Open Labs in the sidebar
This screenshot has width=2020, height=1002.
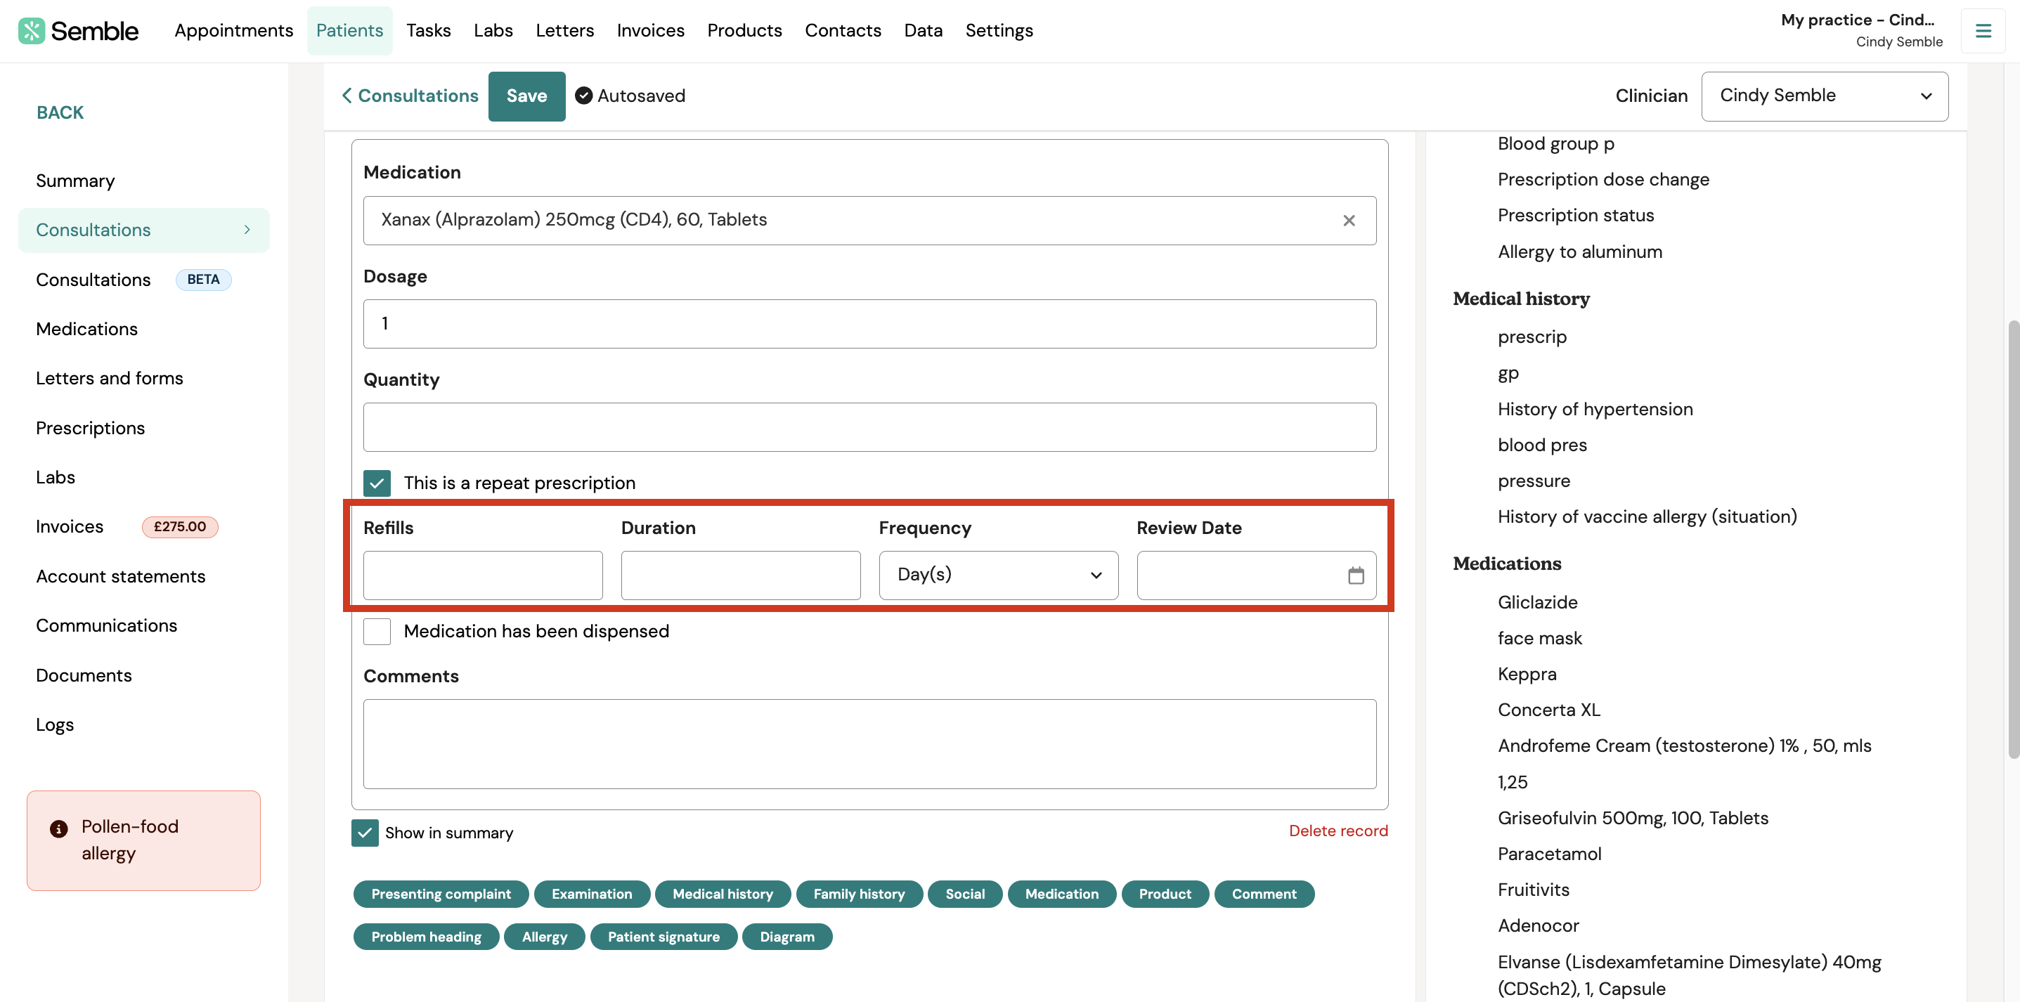[56, 476]
